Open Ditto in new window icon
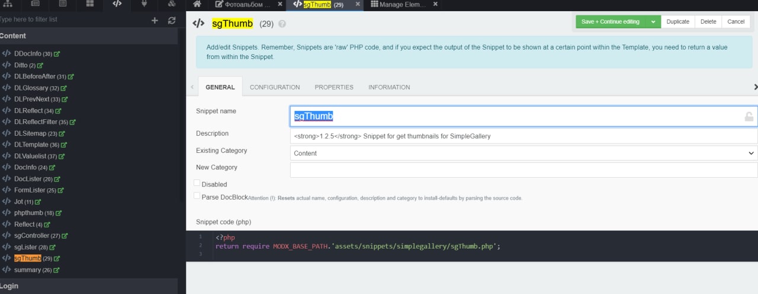Image resolution: width=758 pixels, height=294 pixels. tap(40, 66)
